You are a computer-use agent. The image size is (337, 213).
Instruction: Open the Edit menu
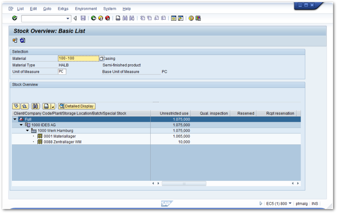[x=33, y=9]
